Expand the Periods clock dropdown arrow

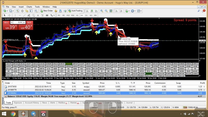pyautogui.click(x=135, y=11)
